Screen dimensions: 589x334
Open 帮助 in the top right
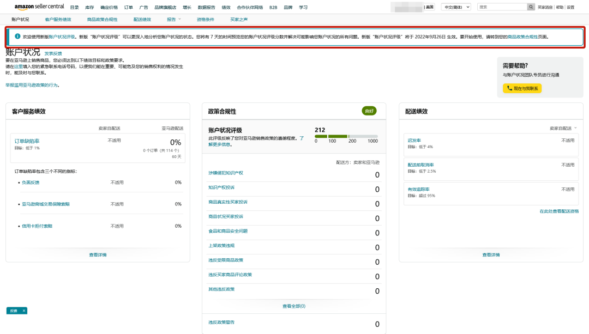pos(560,7)
